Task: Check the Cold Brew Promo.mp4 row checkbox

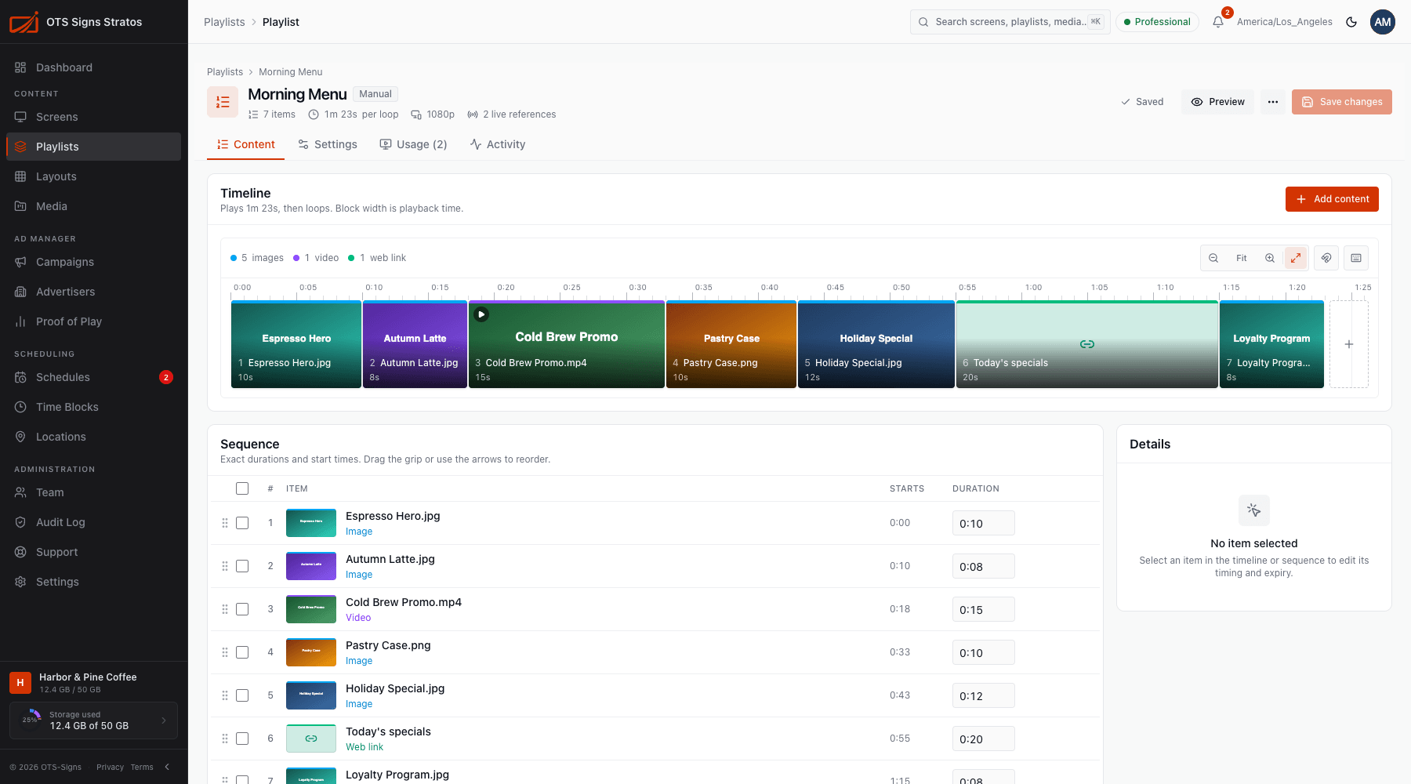Action: pos(242,609)
